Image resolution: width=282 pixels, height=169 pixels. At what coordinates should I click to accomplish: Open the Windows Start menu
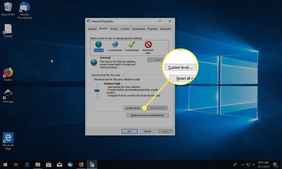tap(5, 165)
